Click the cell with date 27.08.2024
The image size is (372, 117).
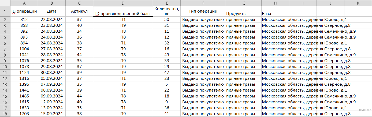coord(51,49)
